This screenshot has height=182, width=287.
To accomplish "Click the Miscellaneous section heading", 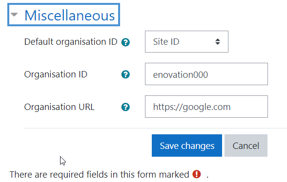I will (x=69, y=16).
